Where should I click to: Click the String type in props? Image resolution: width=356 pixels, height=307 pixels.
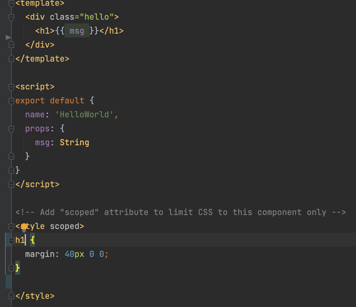coord(74,143)
